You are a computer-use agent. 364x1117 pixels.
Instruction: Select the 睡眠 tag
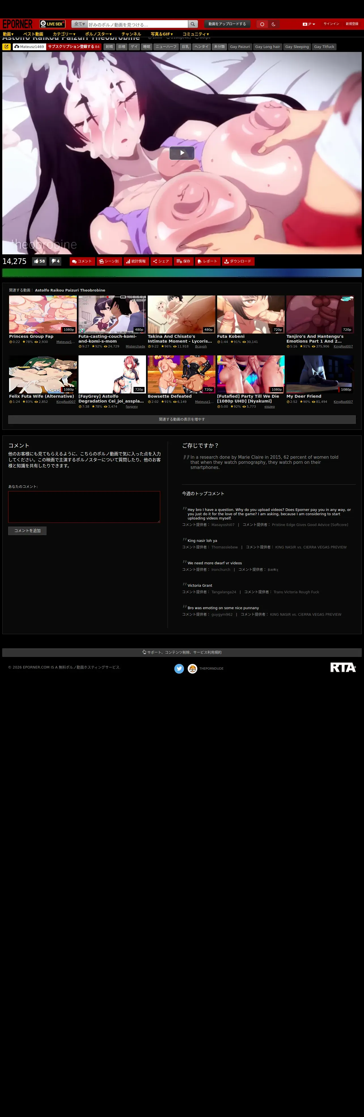(x=147, y=47)
